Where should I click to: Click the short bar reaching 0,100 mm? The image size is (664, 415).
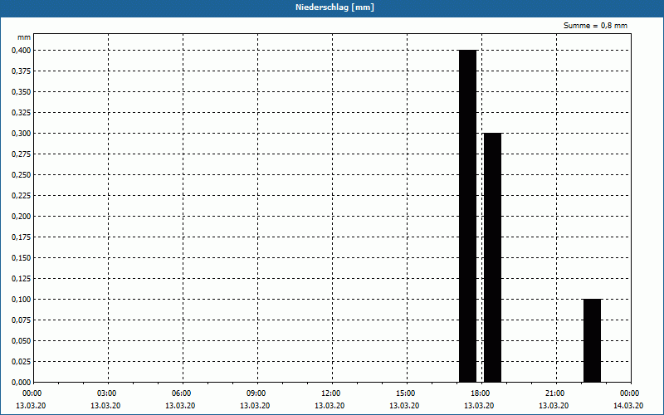[x=592, y=340]
